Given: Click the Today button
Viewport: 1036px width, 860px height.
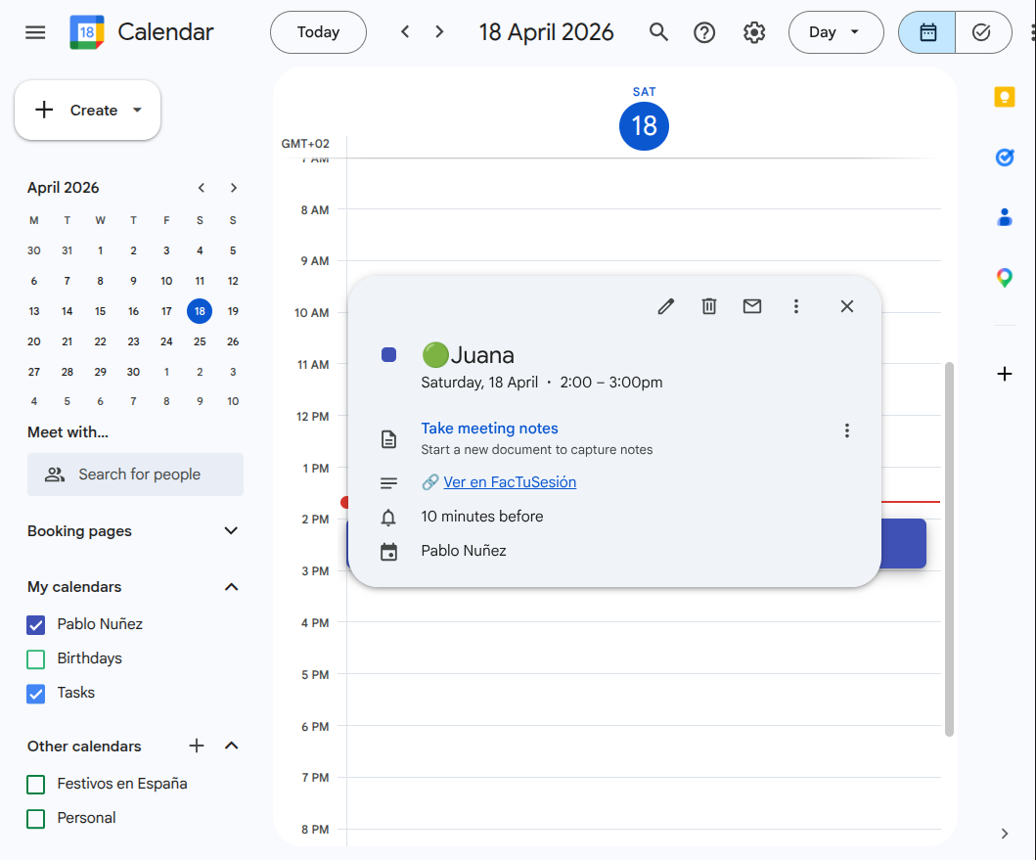Looking at the screenshot, I should click(x=318, y=32).
